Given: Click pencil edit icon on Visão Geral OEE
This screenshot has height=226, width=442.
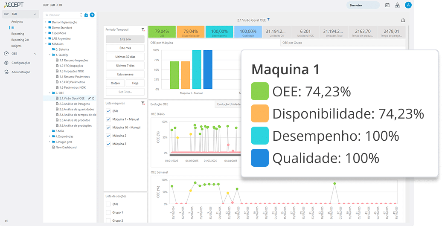Looking at the screenshot, I should [x=90, y=99].
